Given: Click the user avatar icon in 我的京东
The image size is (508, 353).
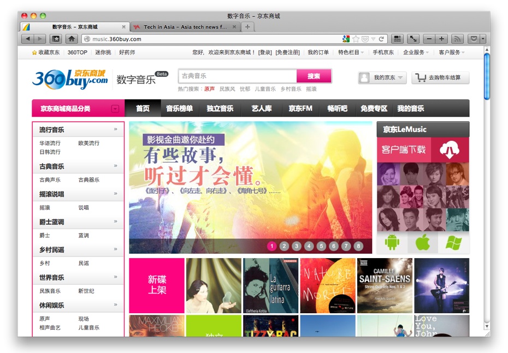Looking at the screenshot, I should click(364, 77).
